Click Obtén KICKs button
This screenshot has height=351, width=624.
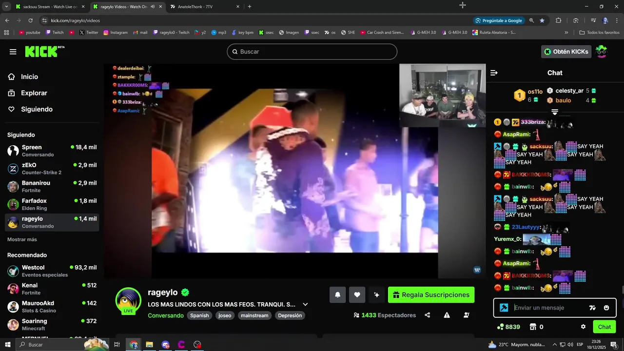tap(566, 51)
